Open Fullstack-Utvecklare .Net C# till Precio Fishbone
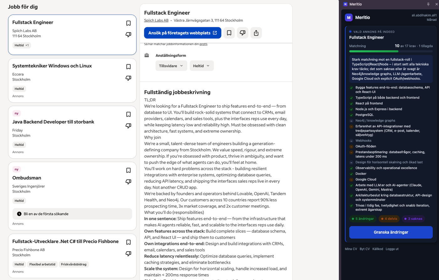Viewport: 439px width, 280px height. point(66,241)
